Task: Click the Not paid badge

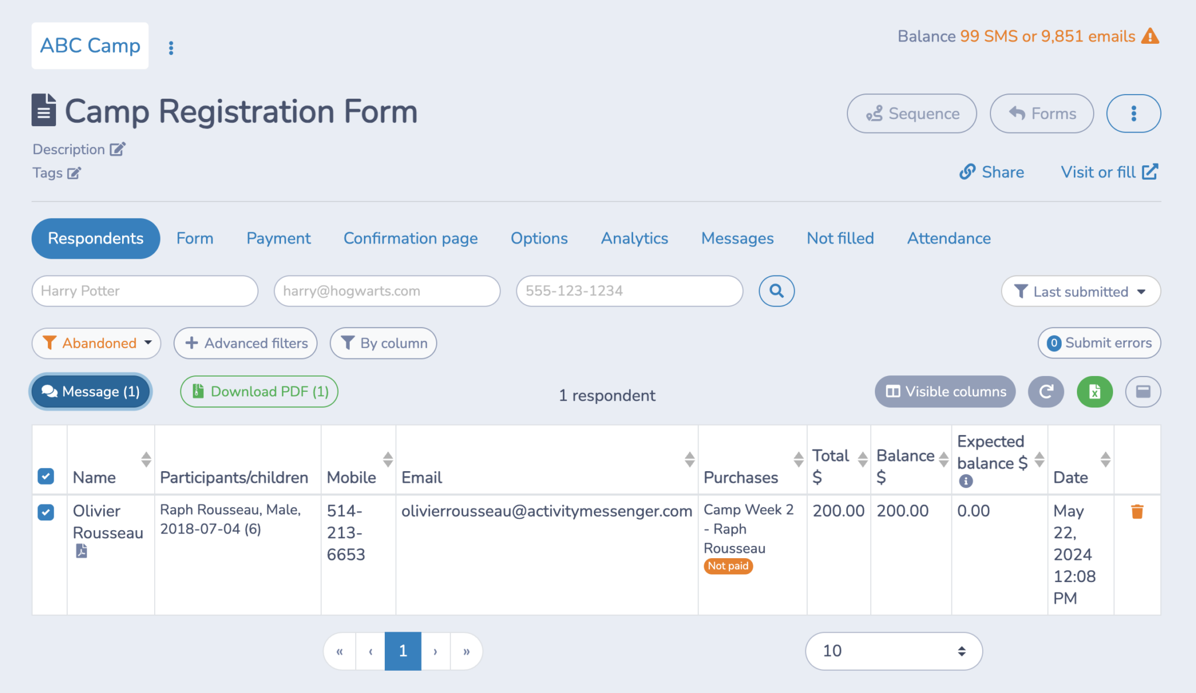Action: 728,566
